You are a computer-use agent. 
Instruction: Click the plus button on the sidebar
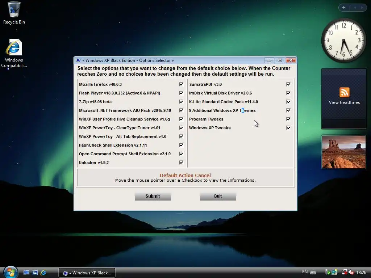pyautogui.click(x=344, y=8)
